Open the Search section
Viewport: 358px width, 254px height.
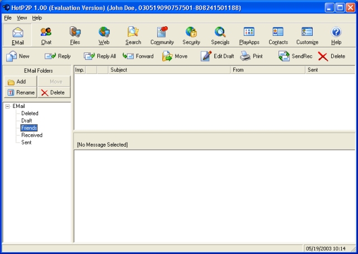[x=133, y=35]
